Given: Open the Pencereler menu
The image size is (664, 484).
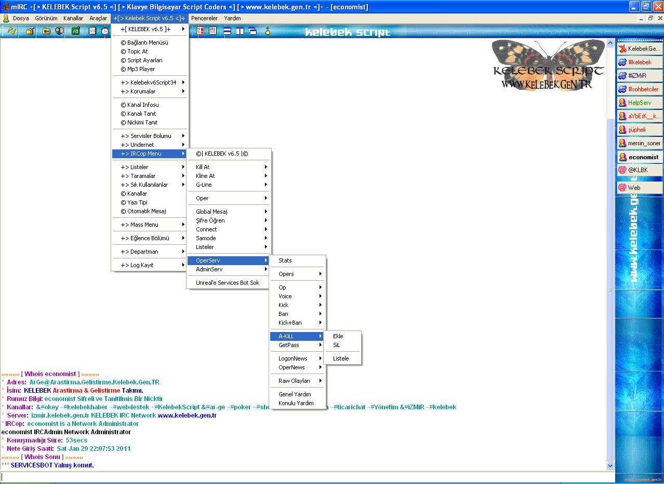Looking at the screenshot, I should (205, 18).
